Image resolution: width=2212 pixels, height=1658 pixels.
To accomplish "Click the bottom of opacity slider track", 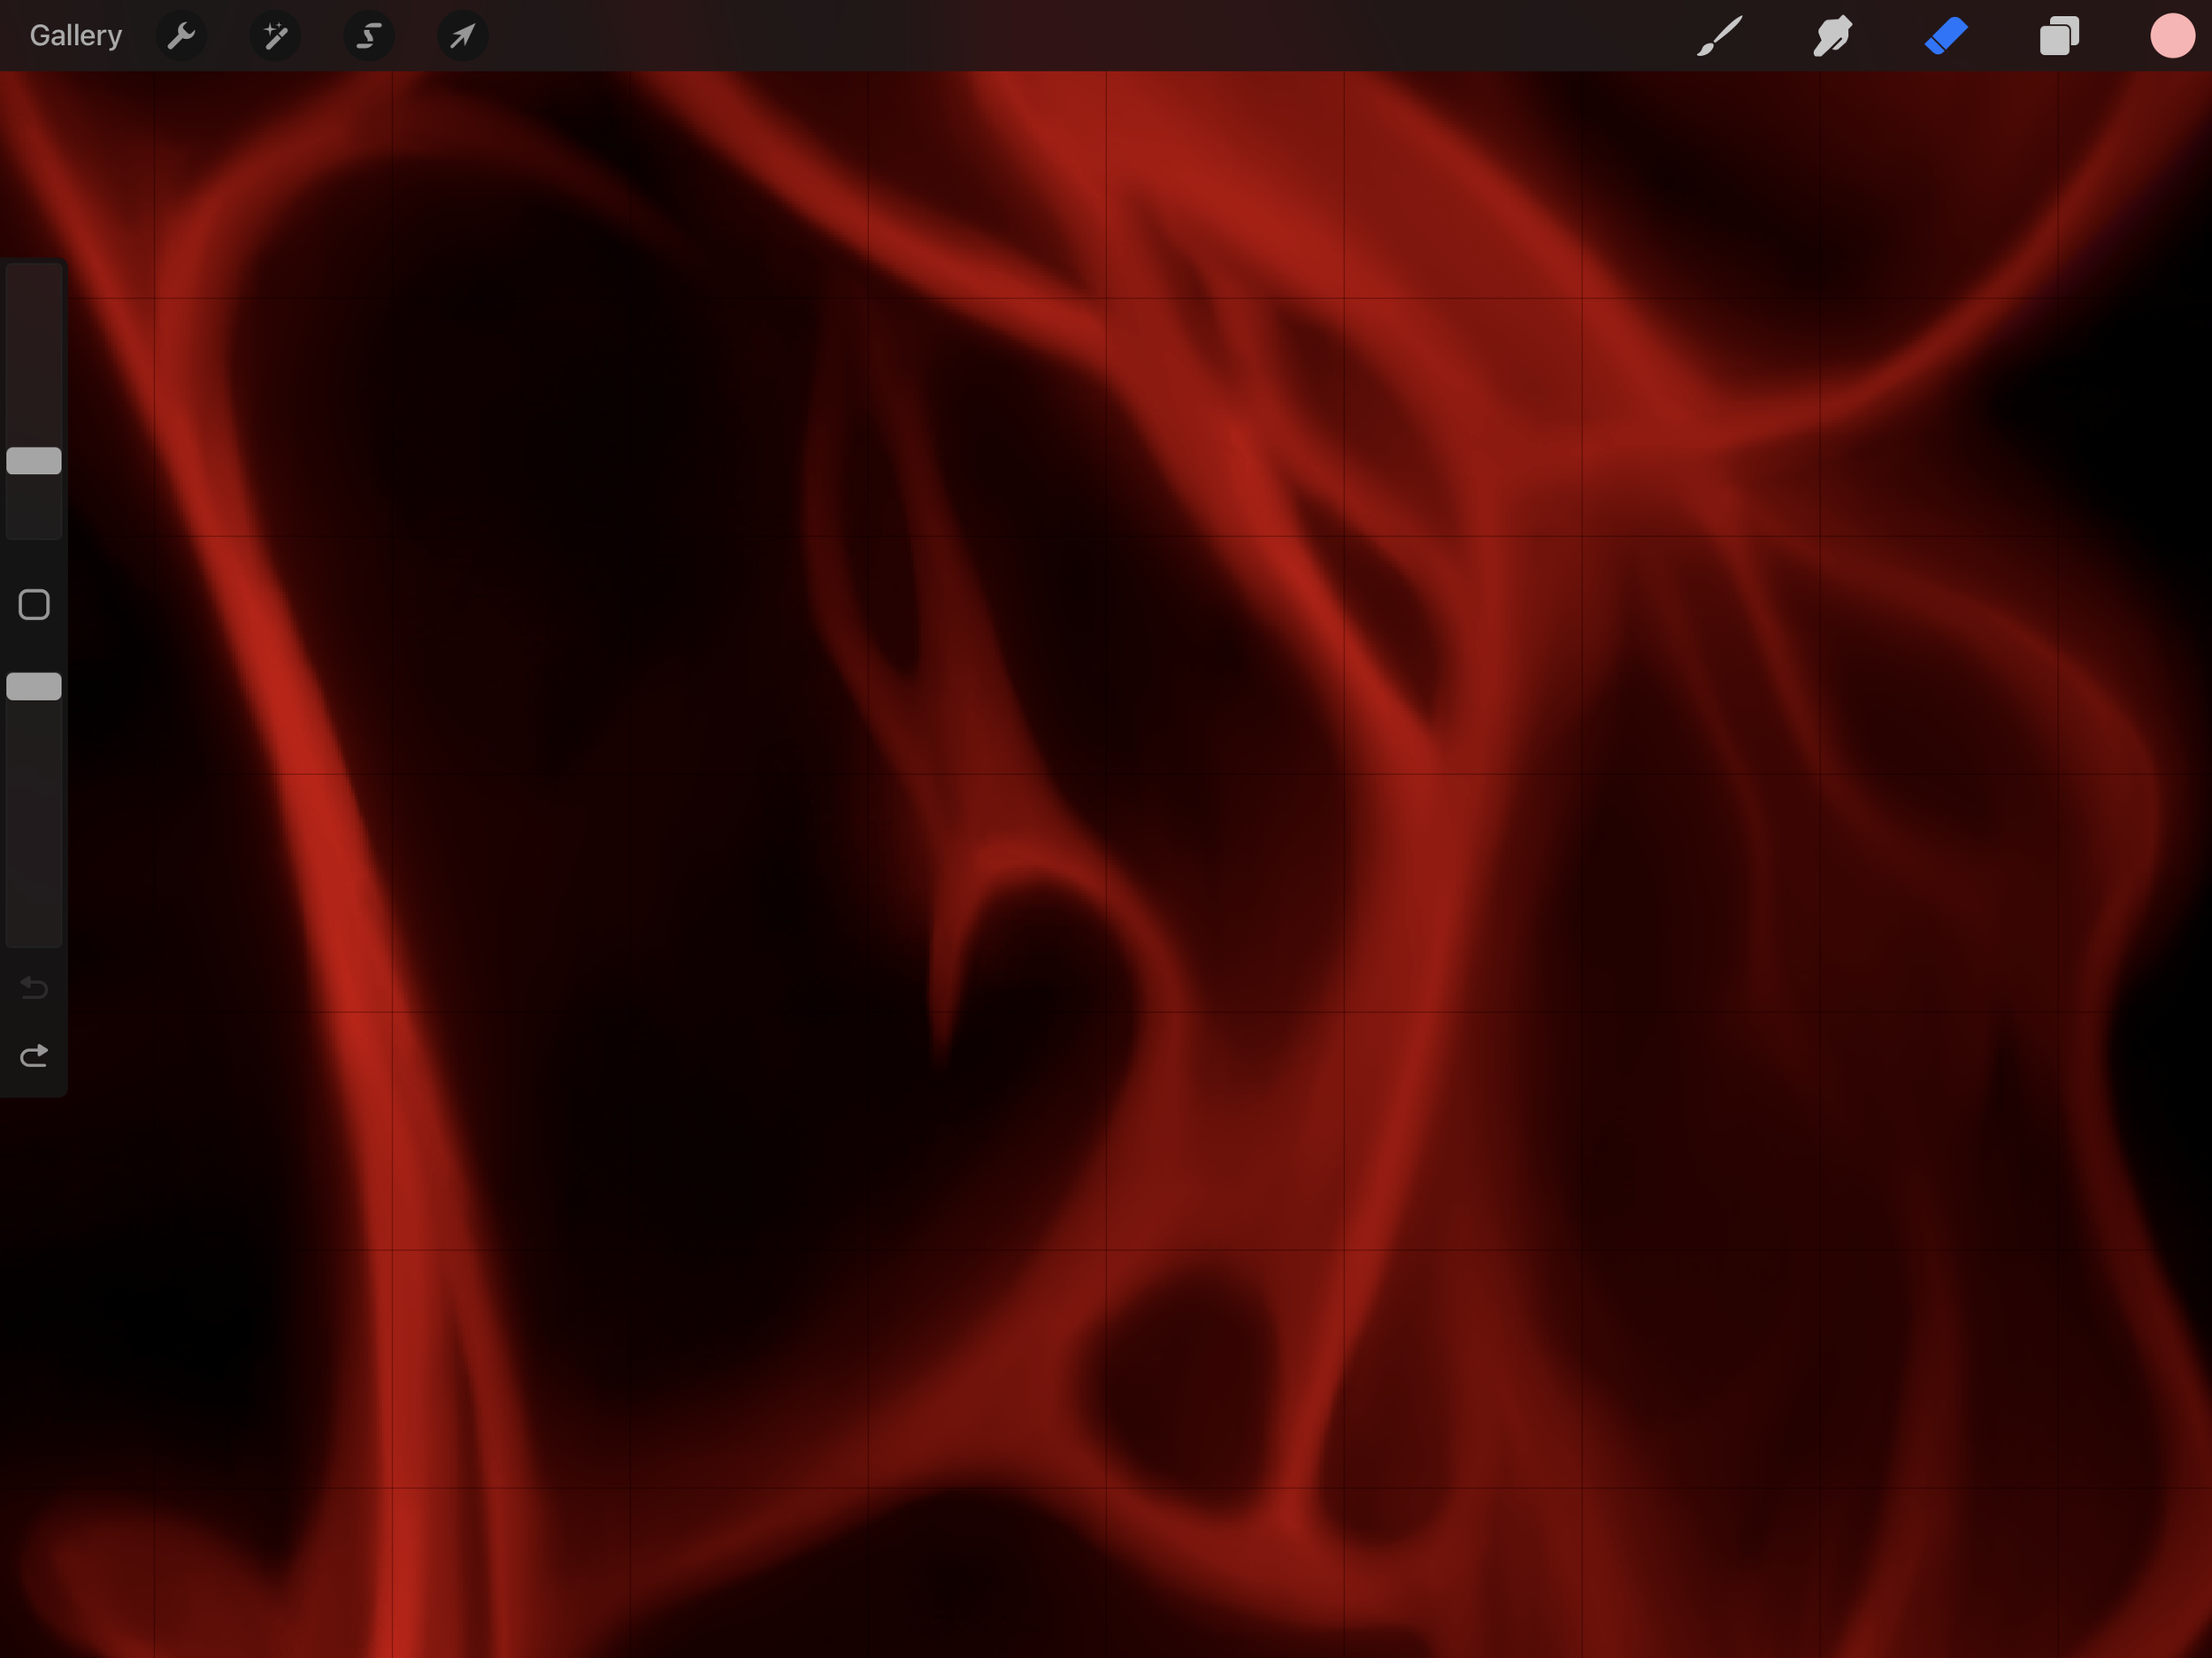I will (x=34, y=930).
